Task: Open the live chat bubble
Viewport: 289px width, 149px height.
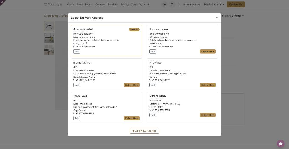Action: 281,144
